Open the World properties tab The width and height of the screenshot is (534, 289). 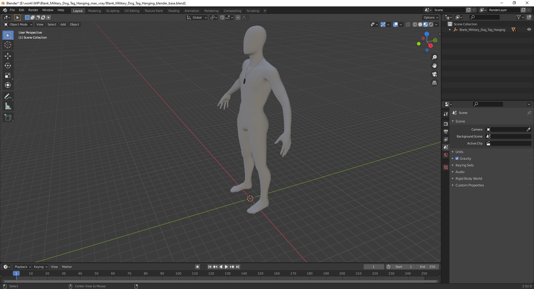click(446, 155)
